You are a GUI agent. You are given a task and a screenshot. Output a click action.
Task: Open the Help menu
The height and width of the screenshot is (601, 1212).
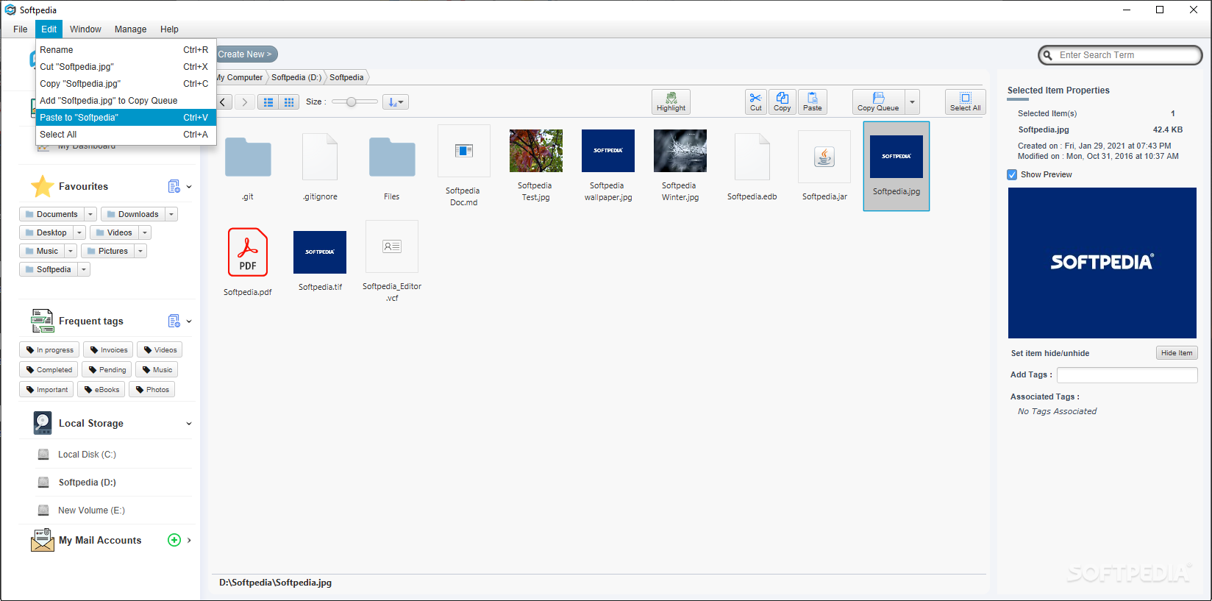169,29
